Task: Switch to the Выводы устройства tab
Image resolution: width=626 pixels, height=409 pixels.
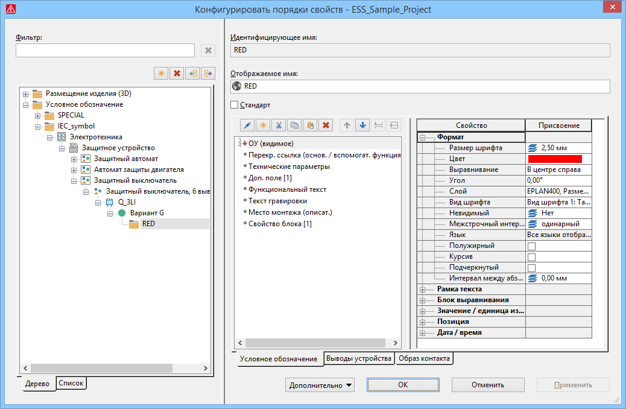Action: 359,358
